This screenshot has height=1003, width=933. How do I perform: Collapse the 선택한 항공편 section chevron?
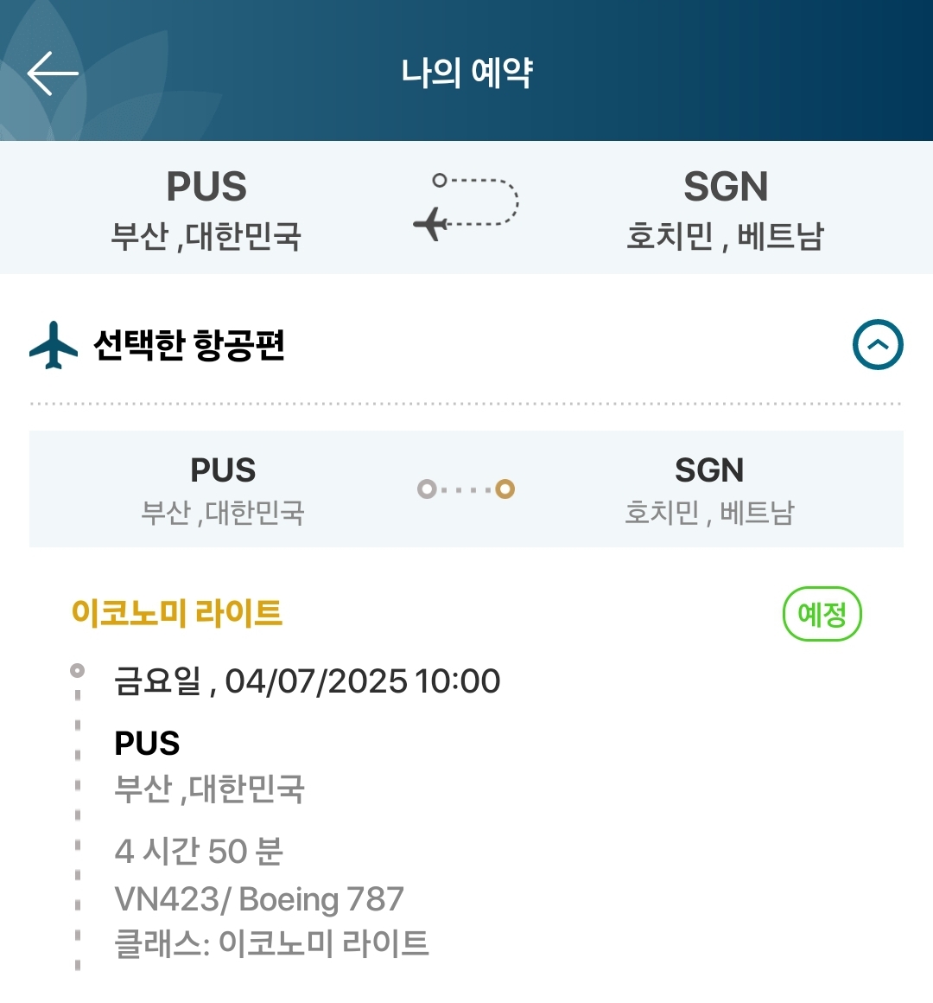(x=878, y=345)
